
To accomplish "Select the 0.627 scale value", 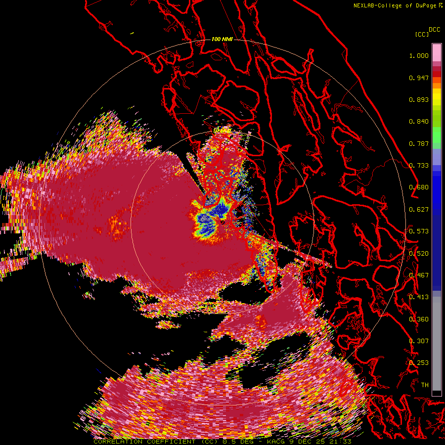I will [419, 210].
